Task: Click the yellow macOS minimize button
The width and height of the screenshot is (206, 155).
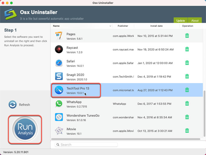Action: click(7, 3)
